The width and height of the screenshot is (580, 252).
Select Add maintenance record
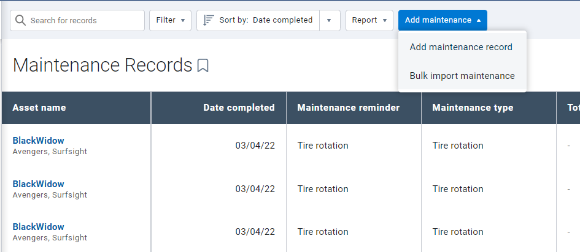pos(461,47)
